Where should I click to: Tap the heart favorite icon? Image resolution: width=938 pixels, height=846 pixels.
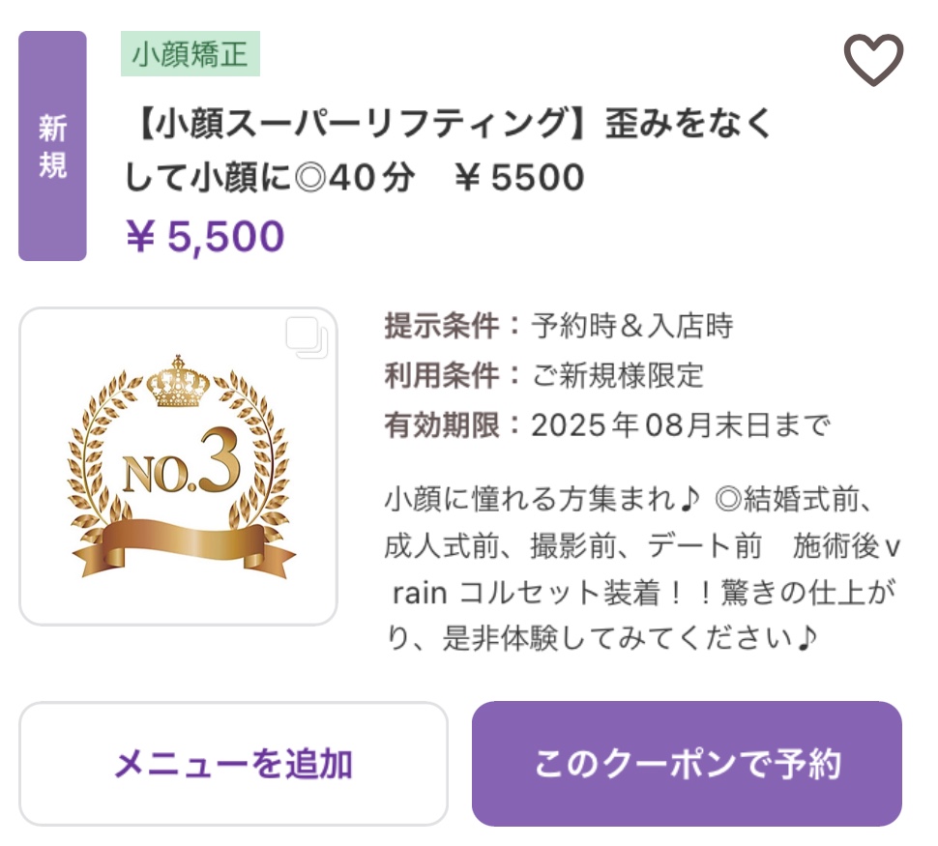point(873,59)
